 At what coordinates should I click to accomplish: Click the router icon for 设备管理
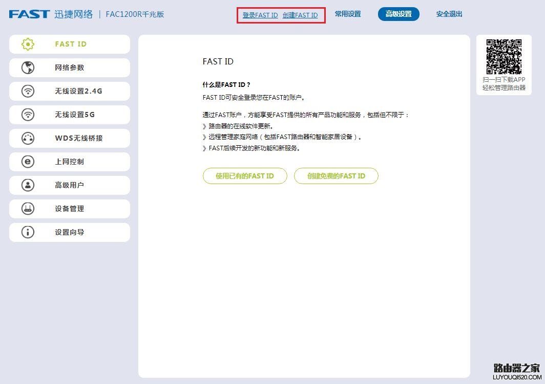[x=28, y=209]
